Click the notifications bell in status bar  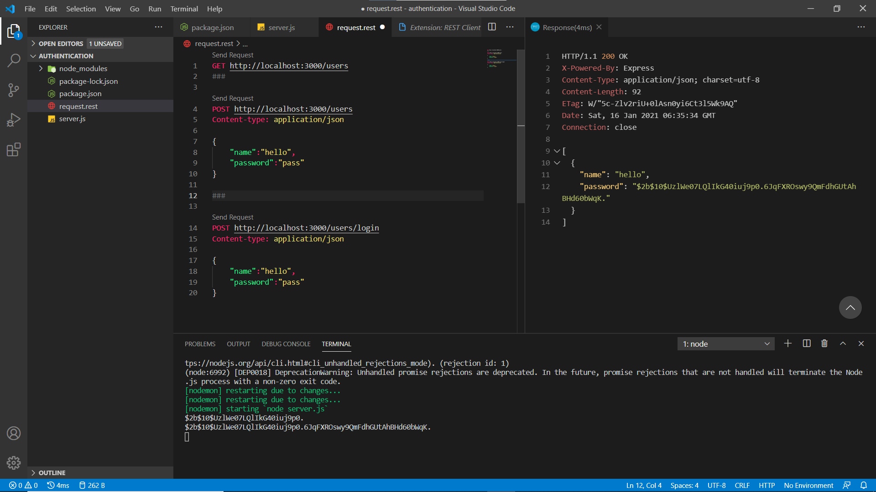(864, 485)
